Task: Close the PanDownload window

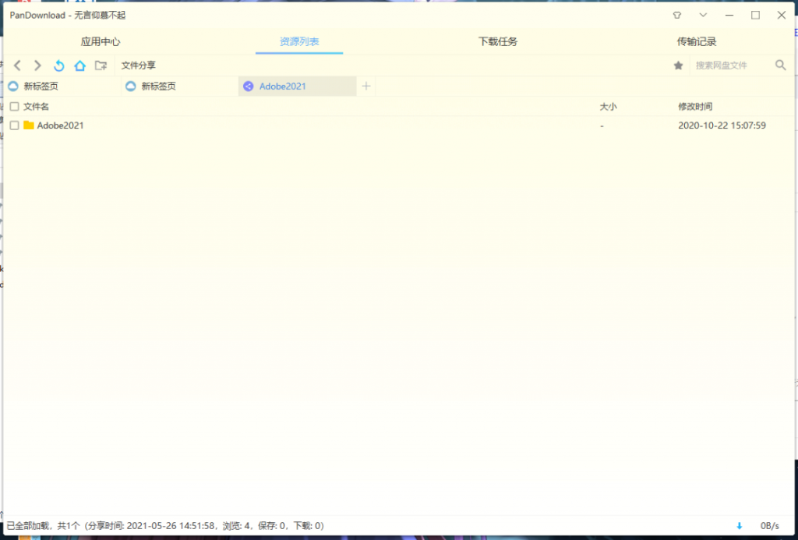Action: click(782, 16)
